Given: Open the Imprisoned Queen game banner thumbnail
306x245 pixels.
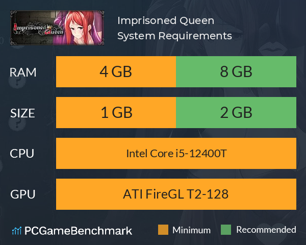Looking at the screenshot, I should 57,28.
